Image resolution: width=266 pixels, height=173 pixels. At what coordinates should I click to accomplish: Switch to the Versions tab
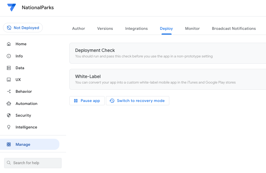[x=105, y=28]
